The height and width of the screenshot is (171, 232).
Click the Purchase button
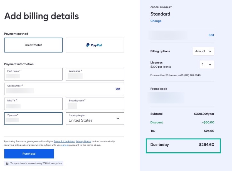click(29, 153)
